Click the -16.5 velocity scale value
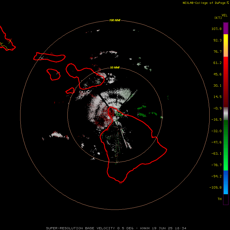 point(216,120)
